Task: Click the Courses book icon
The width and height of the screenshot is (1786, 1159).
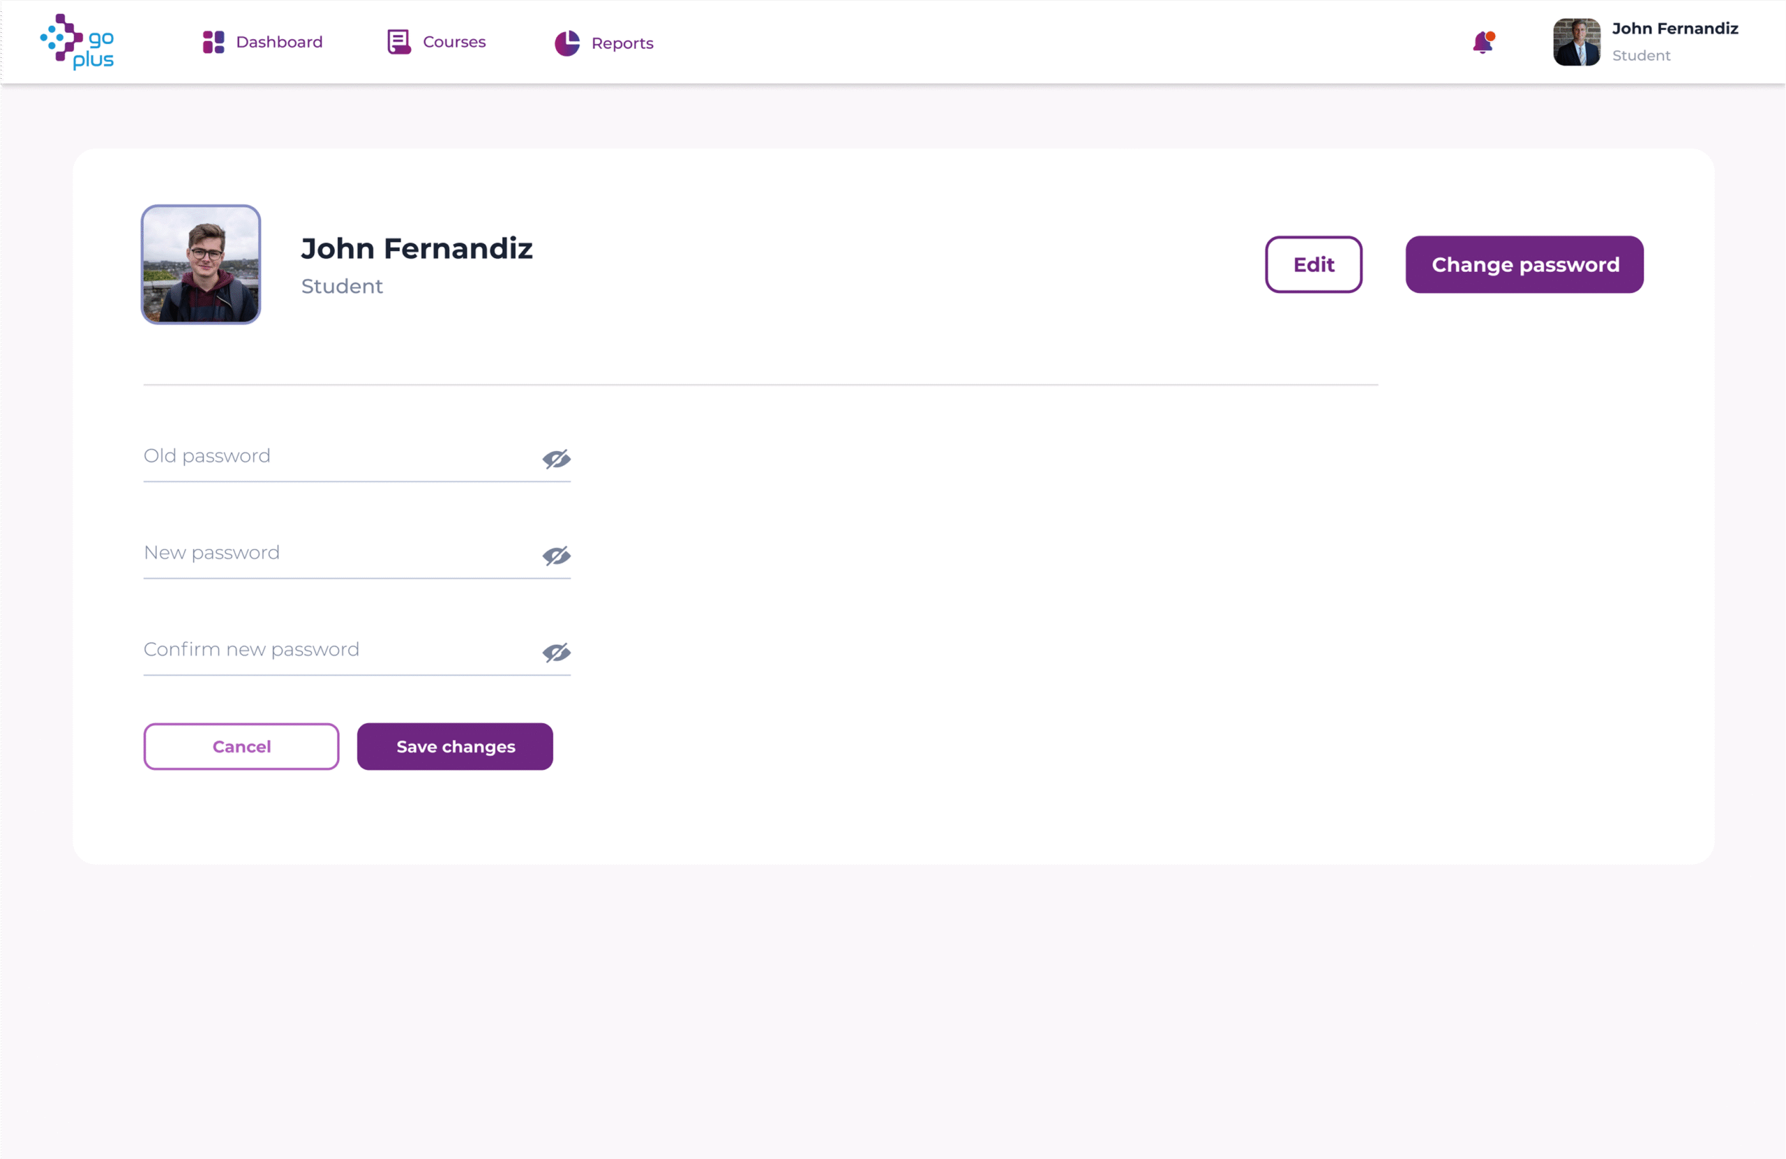Action: [398, 42]
